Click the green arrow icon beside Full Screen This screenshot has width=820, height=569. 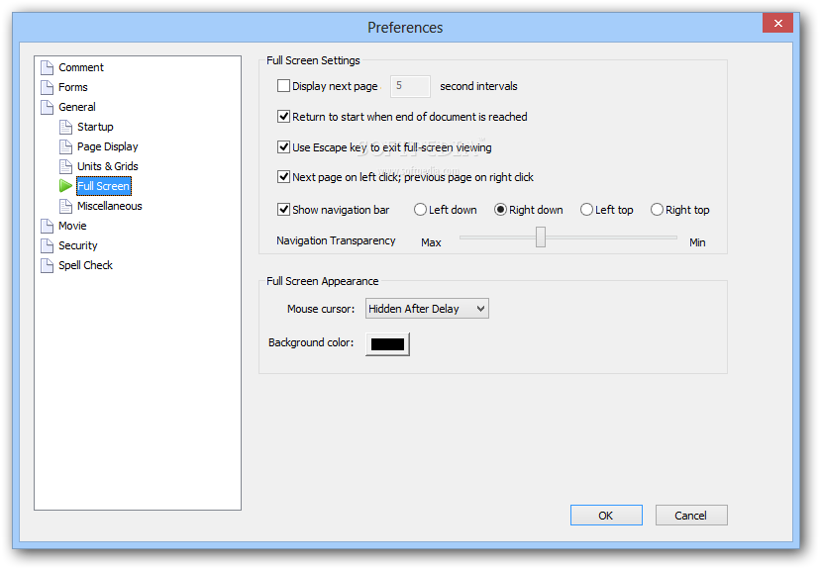pyautogui.click(x=66, y=186)
